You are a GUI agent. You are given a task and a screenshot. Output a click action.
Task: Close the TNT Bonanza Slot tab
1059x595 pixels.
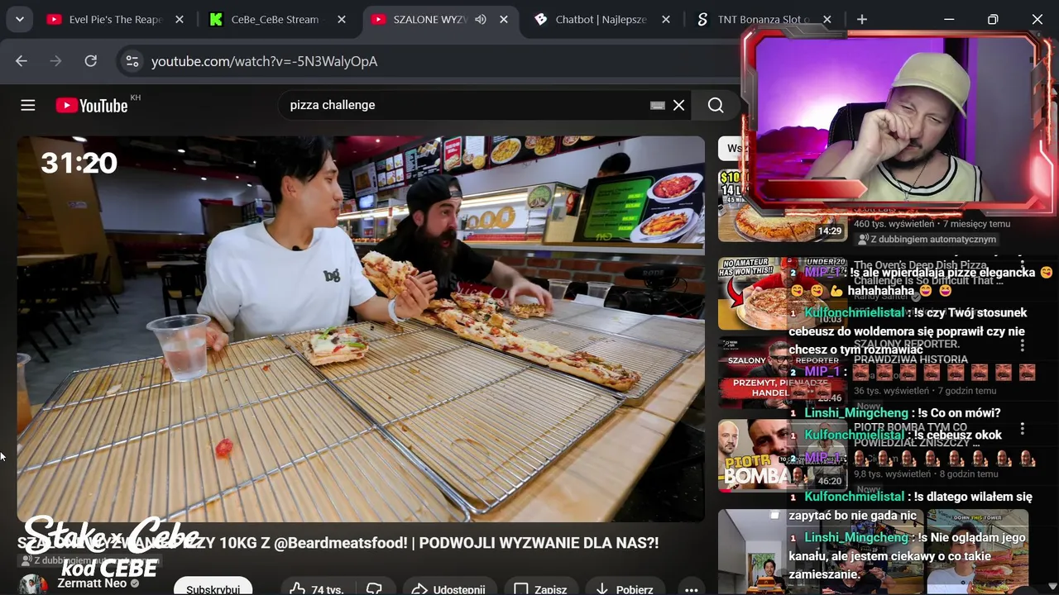coord(827,19)
